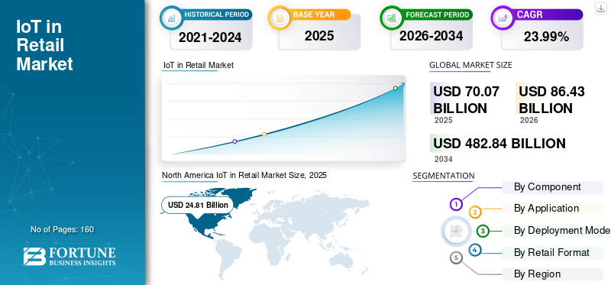Image resolution: width=611 pixels, height=285 pixels.
Task: Select numbered circle 1 in segmentation
Action: (x=456, y=204)
